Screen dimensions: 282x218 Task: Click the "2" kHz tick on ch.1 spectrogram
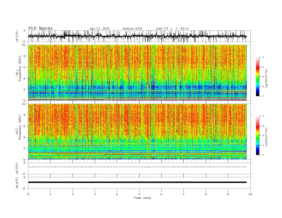(x=25, y=89)
